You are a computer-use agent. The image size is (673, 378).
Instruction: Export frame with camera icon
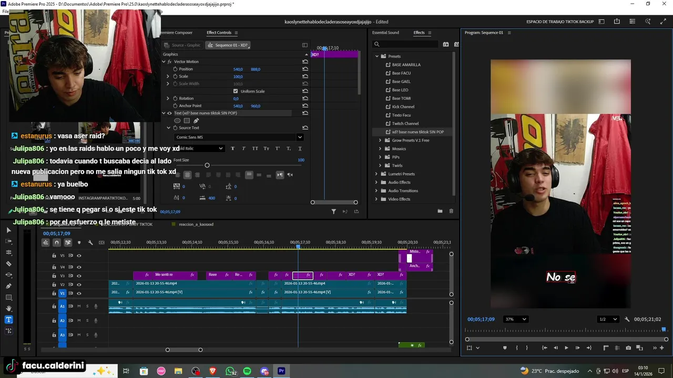point(628,348)
